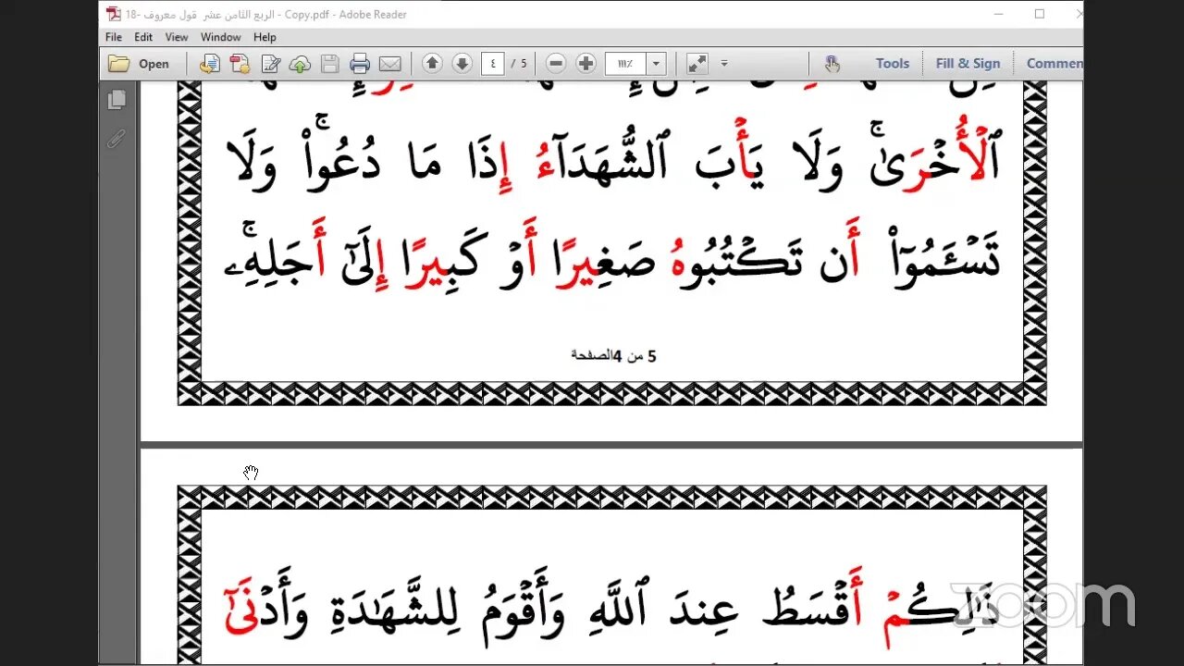The width and height of the screenshot is (1184, 666).
Task: Go to the previous page using the up arrow
Action: (x=432, y=64)
